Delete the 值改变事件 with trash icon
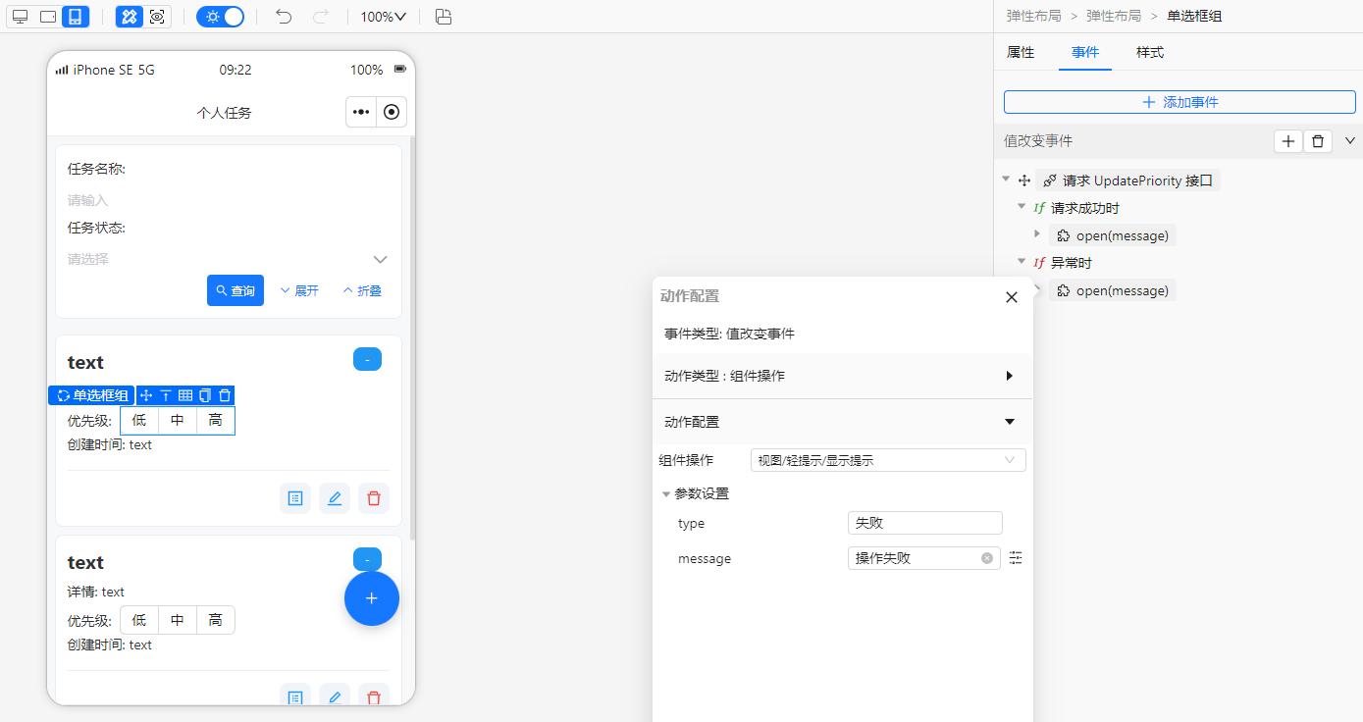1363x722 pixels. (x=1318, y=141)
